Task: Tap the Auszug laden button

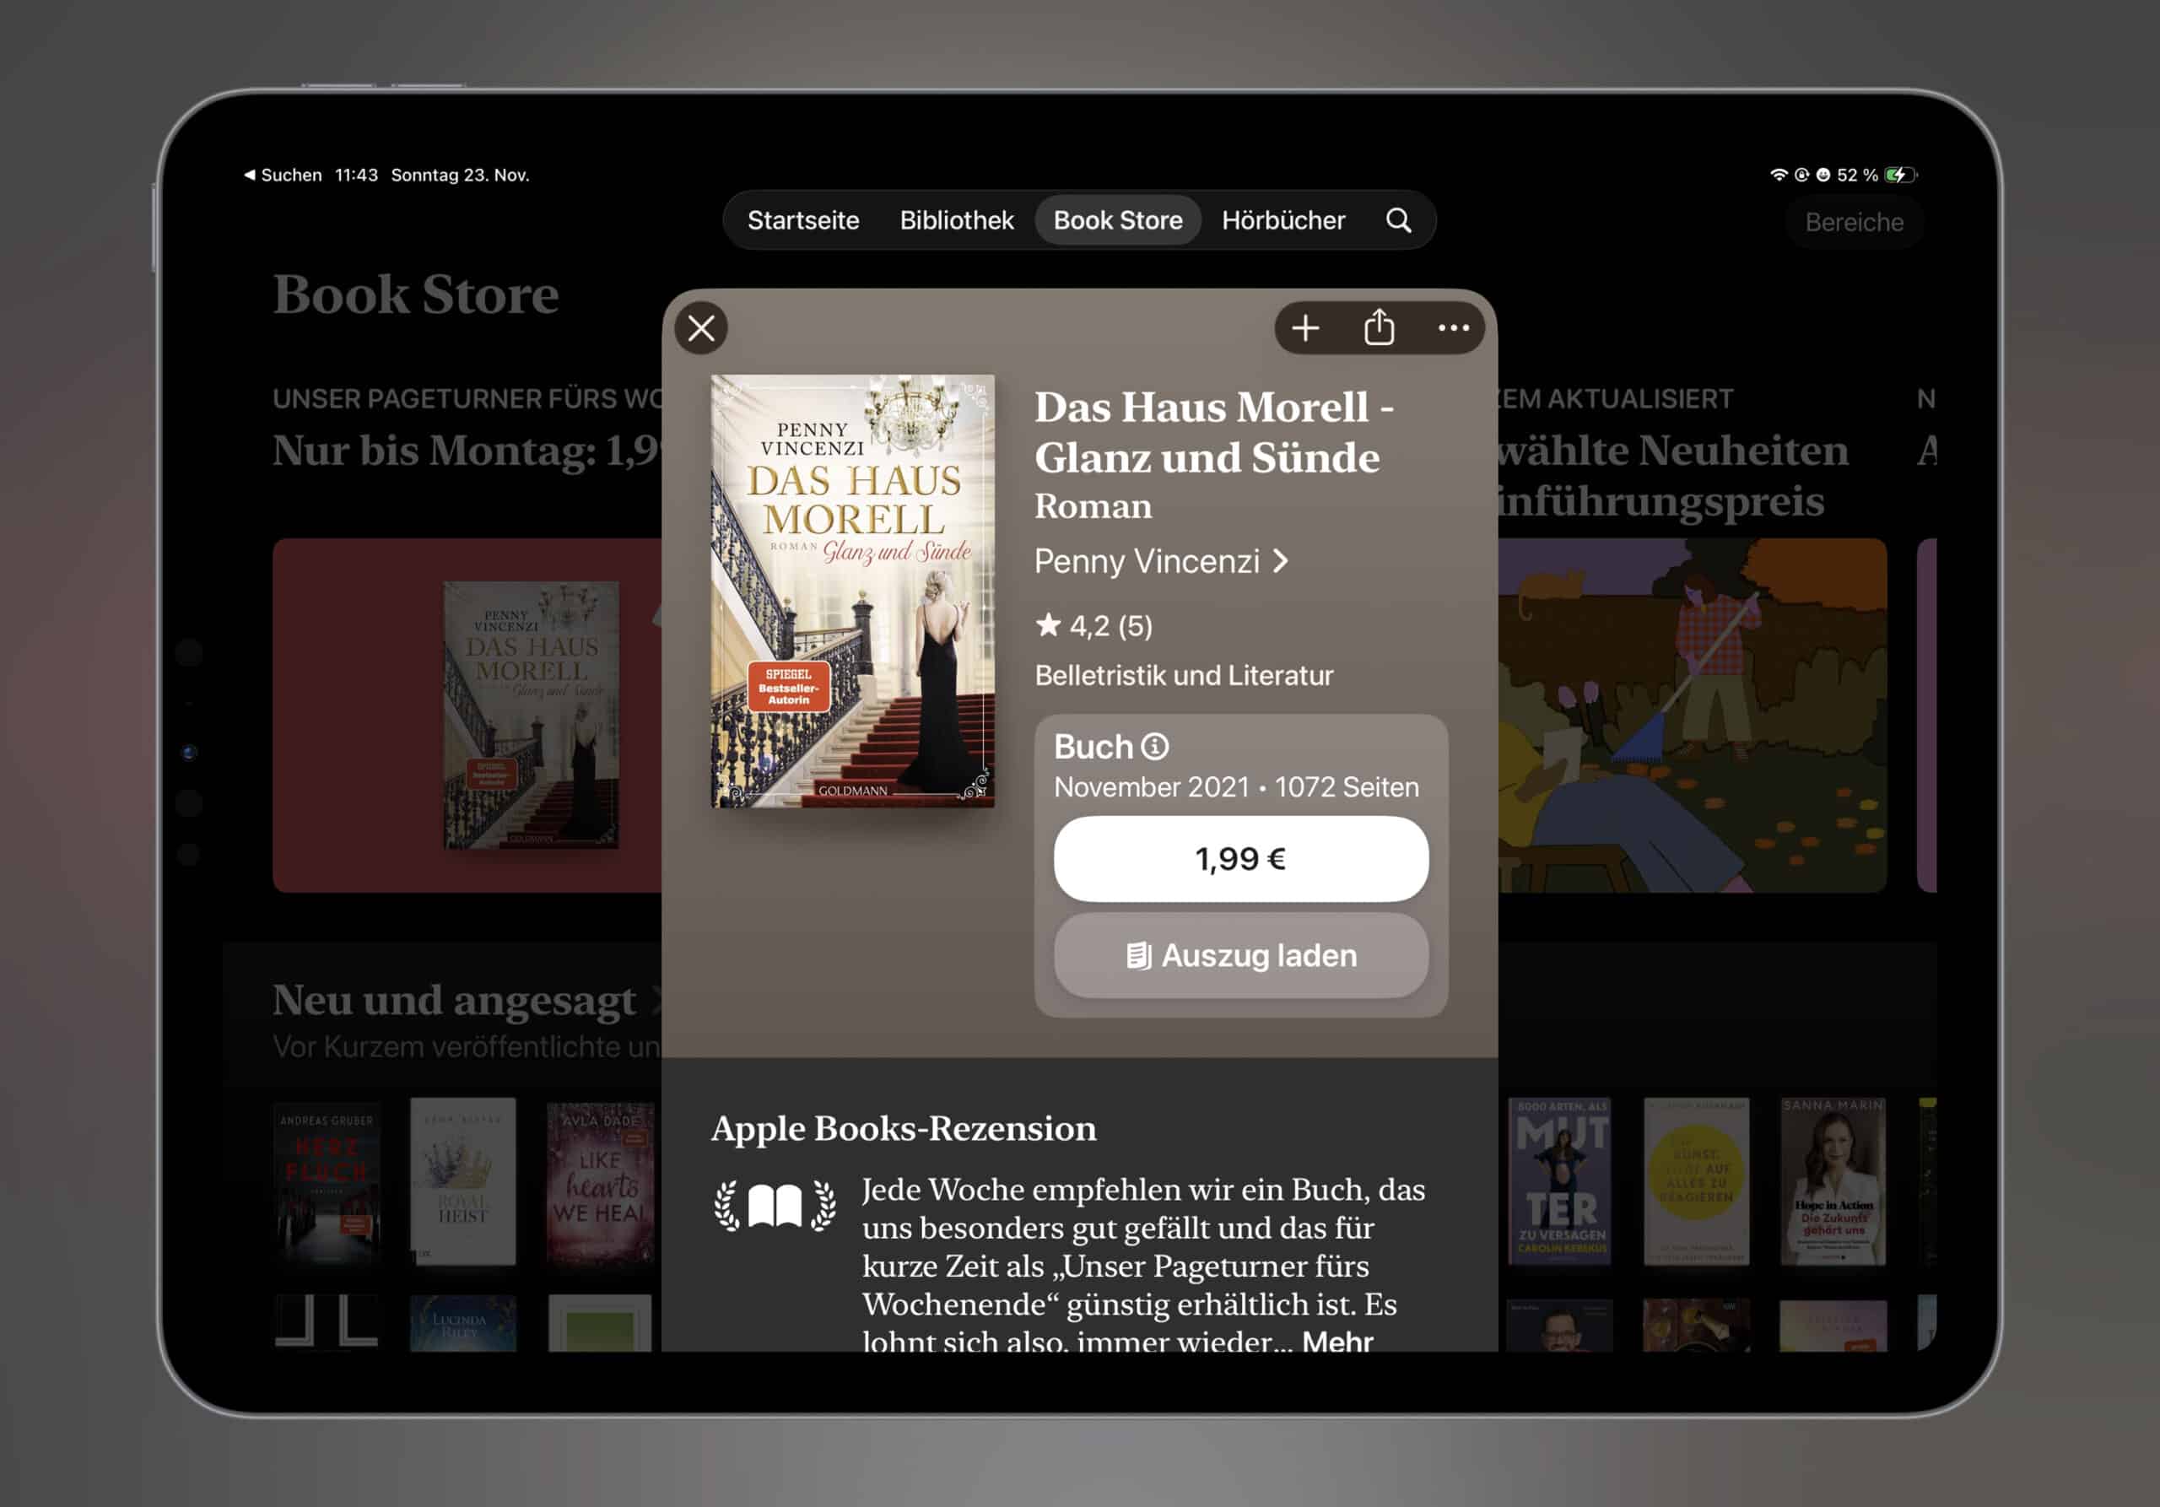Action: point(1241,956)
